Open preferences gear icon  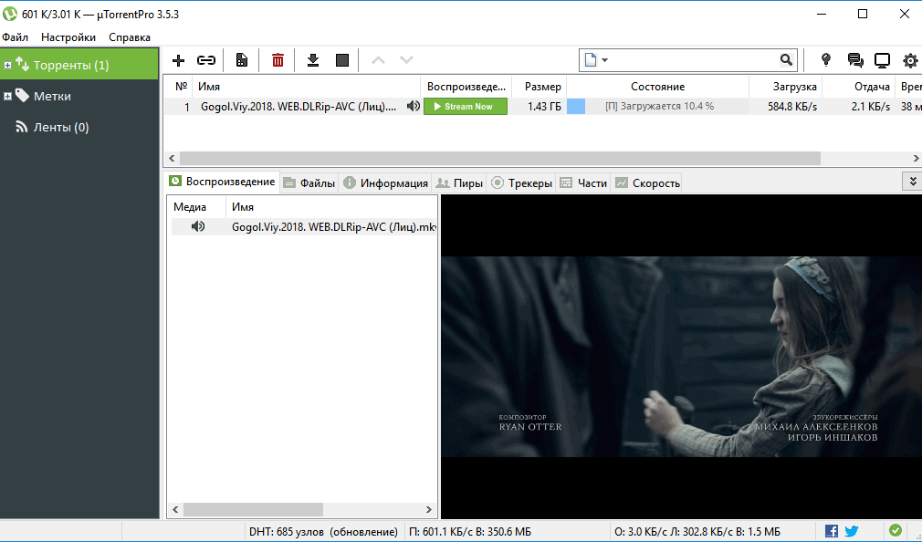[x=910, y=60]
